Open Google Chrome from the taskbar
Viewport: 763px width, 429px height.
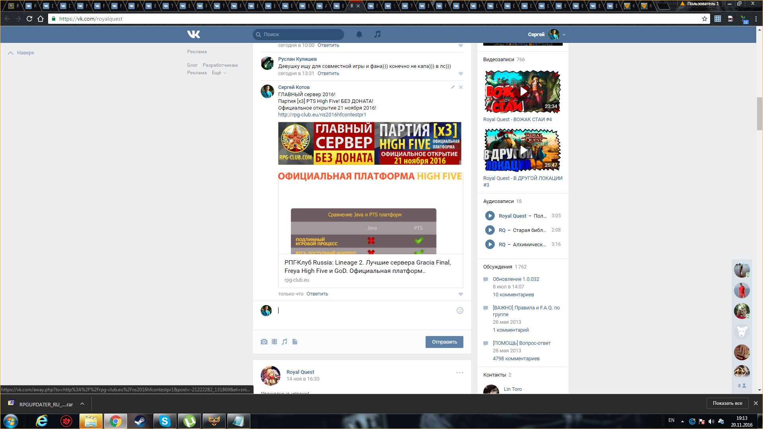pyautogui.click(x=115, y=421)
